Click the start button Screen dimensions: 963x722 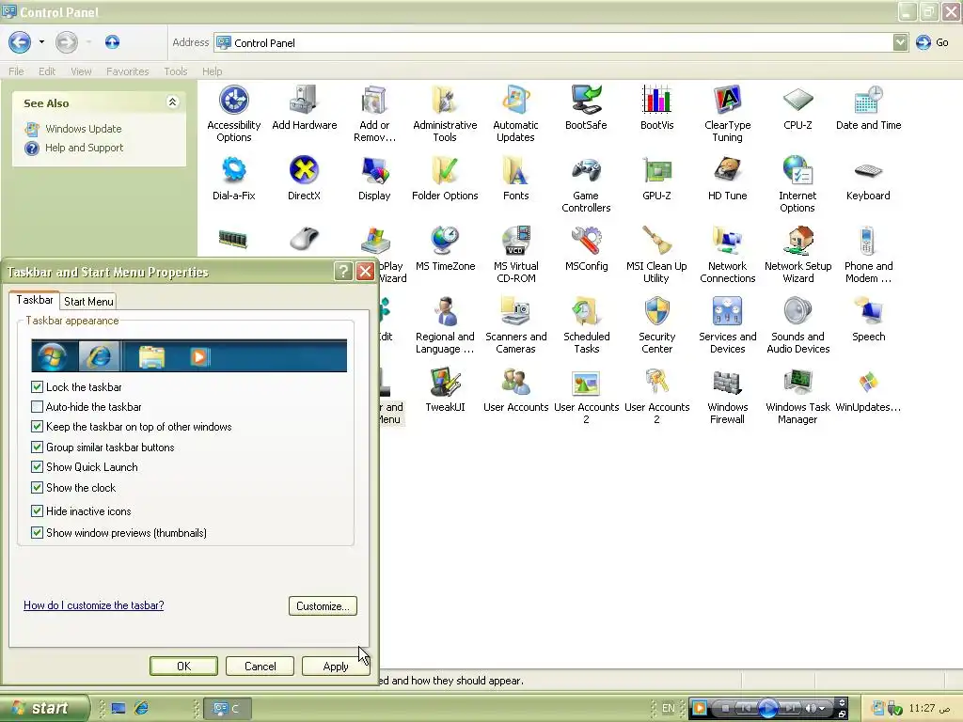pos(45,708)
